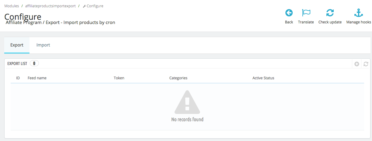
Task: Click the Configure page title
Action: pos(23,16)
